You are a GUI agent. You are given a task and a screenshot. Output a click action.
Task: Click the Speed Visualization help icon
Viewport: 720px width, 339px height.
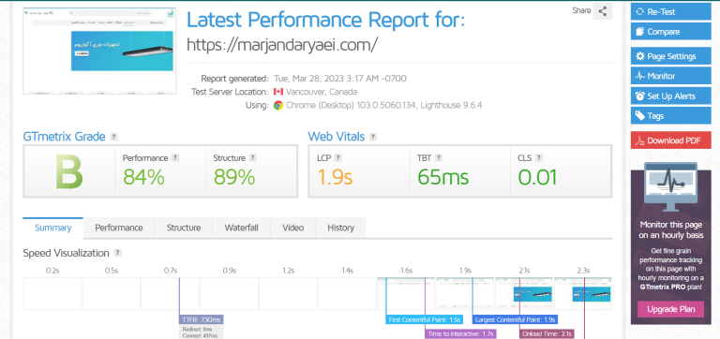(117, 253)
